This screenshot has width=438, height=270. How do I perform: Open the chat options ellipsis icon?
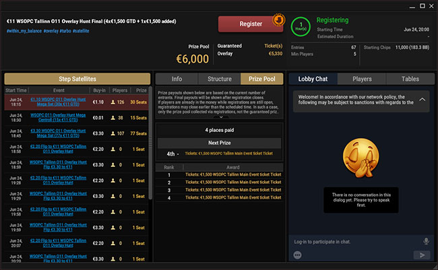[x=297, y=255]
